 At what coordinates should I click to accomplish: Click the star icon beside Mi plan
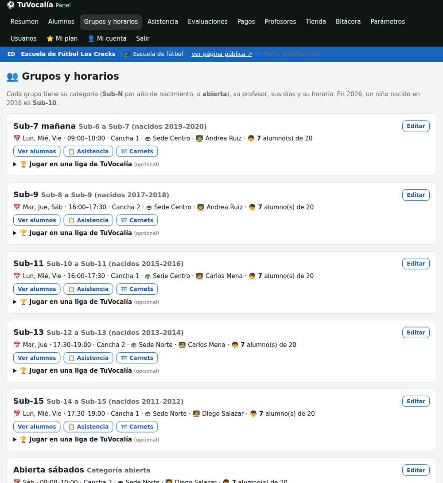tap(50, 39)
